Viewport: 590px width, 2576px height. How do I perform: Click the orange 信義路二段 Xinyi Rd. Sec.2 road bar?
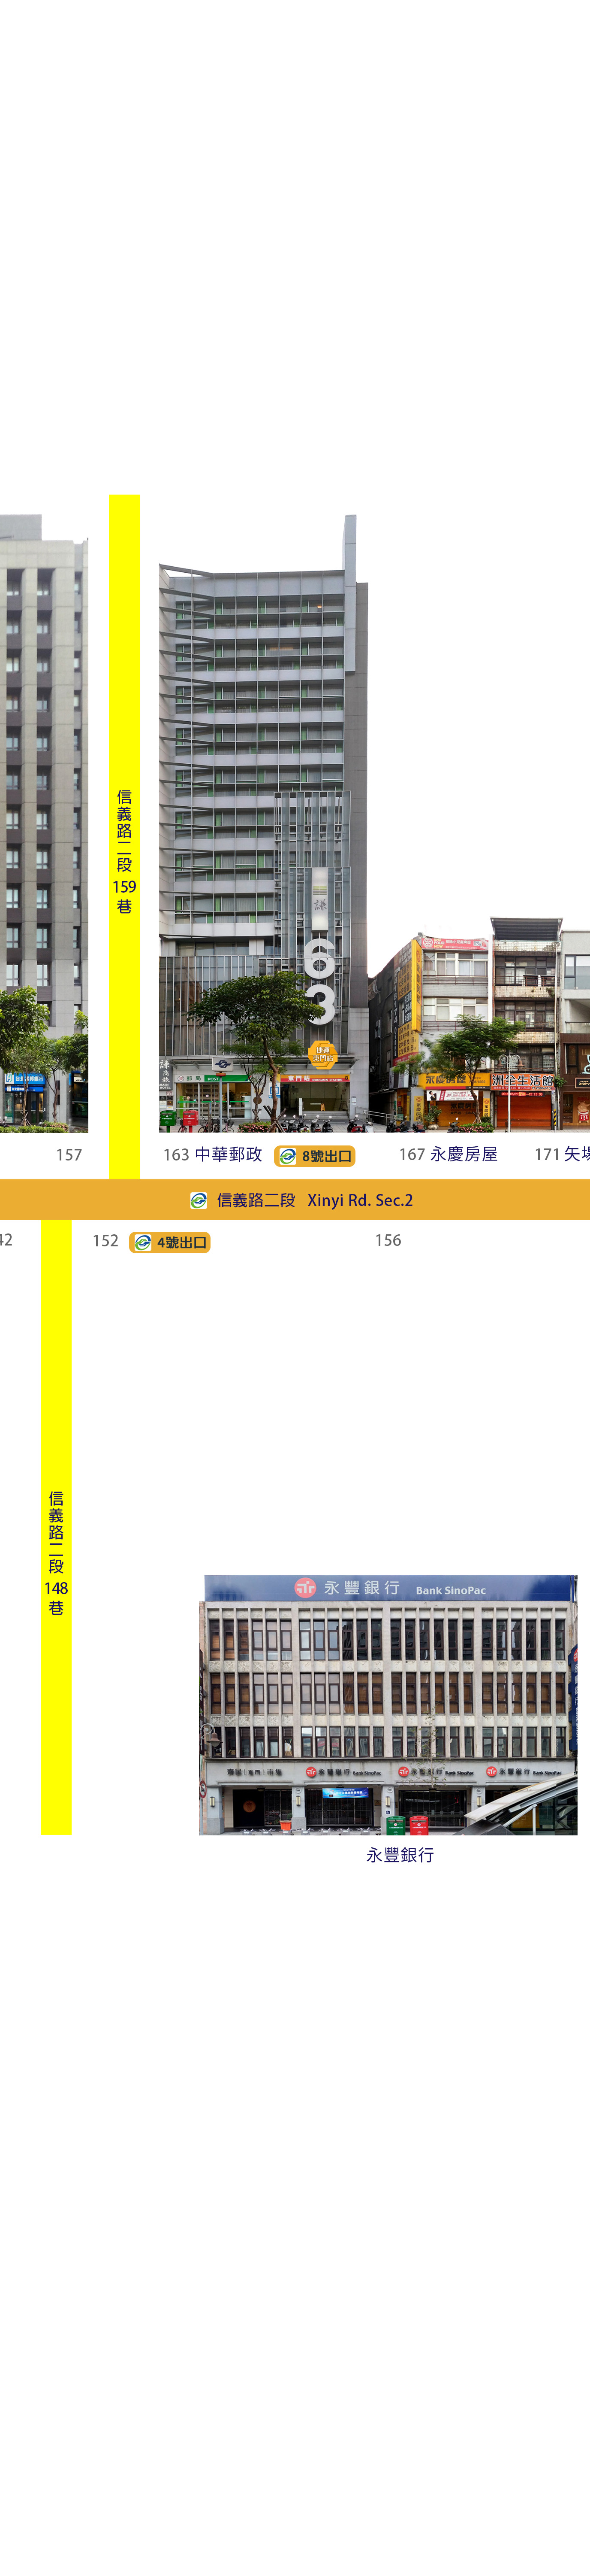[295, 1200]
